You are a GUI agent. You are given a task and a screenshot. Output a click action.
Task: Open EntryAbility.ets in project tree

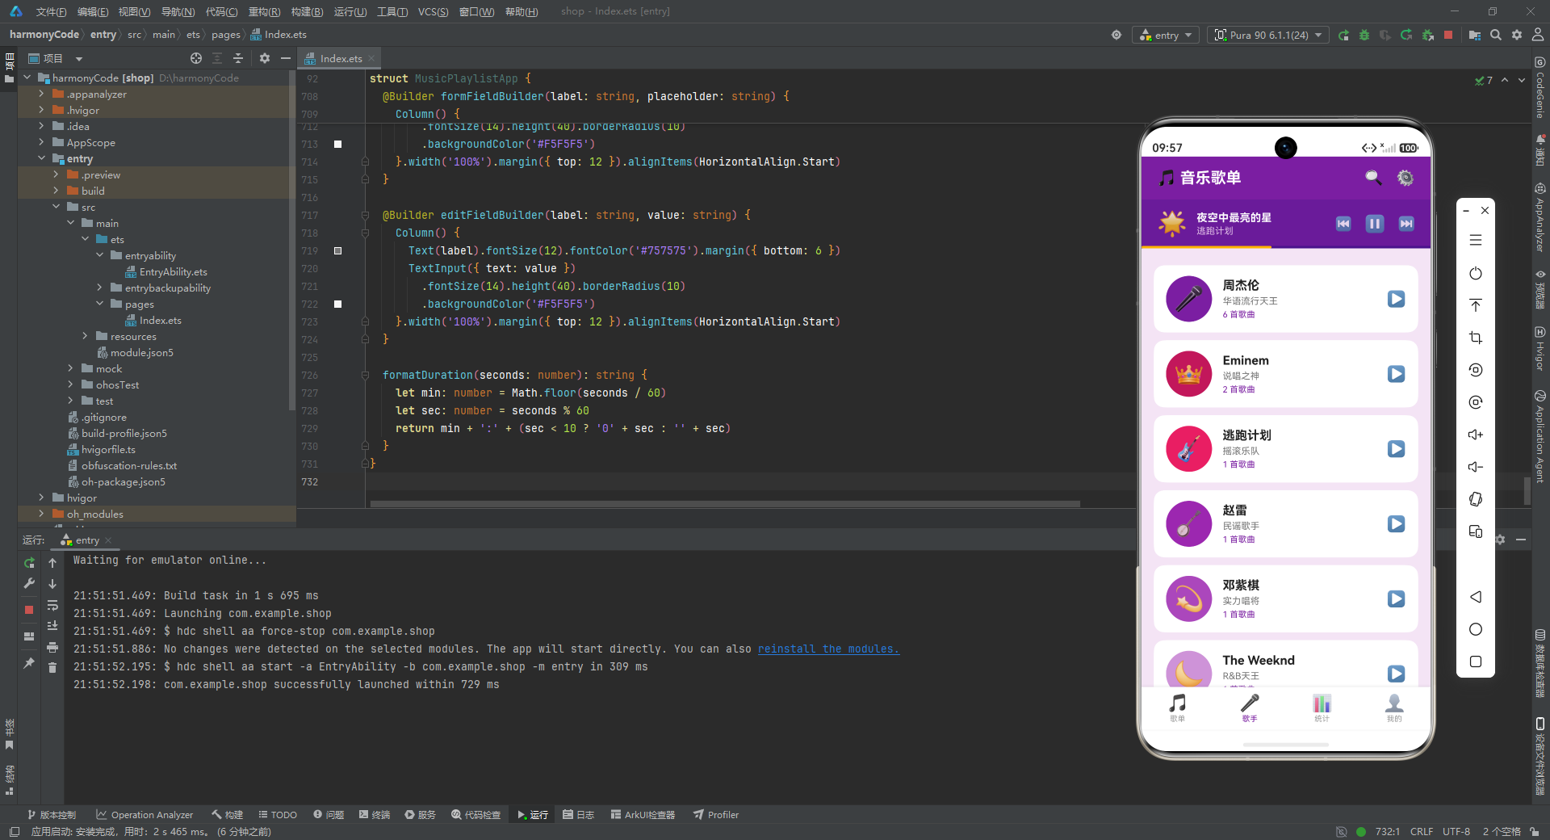tap(173, 271)
